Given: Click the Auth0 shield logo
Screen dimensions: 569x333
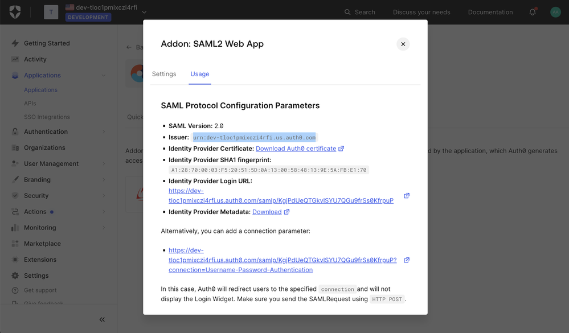Looking at the screenshot, I should click(x=15, y=12).
